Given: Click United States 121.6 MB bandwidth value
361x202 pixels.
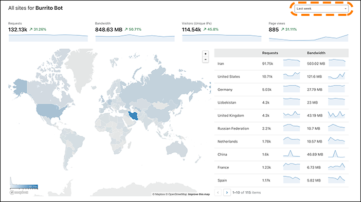Looking at the screenshot, I should (314, 76).
